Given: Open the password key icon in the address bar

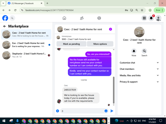Looking at the screenshot, I should (x=126, y=10).
